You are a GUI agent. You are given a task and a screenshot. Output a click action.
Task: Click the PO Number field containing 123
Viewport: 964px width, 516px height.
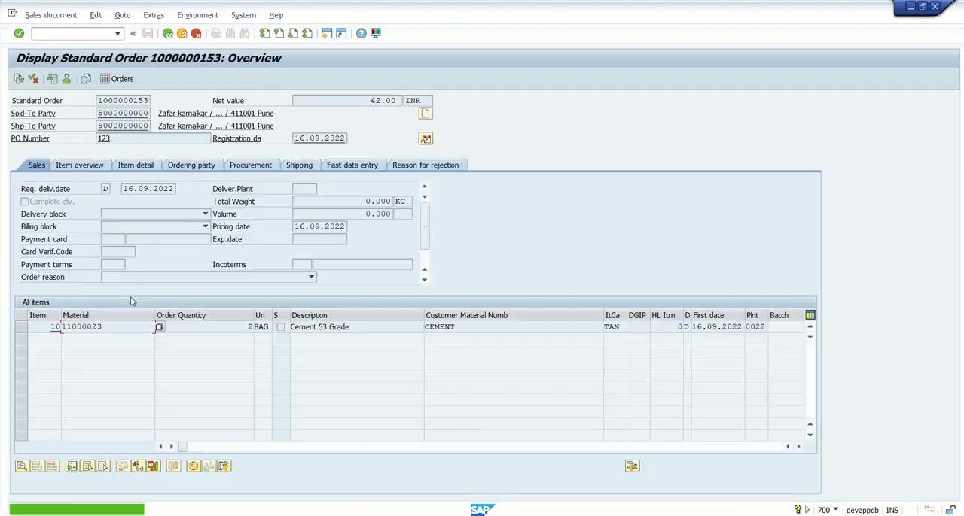coord(154,138)
